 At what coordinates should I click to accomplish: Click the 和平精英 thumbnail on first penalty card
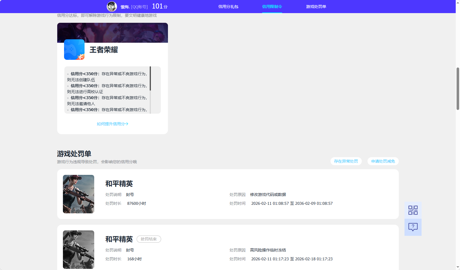pos(78,194)
